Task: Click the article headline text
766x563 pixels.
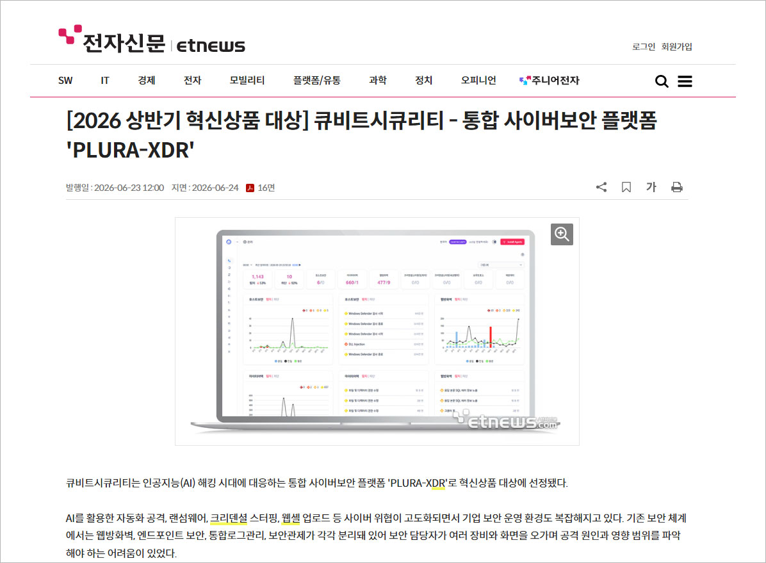Action: pos(361,135)
